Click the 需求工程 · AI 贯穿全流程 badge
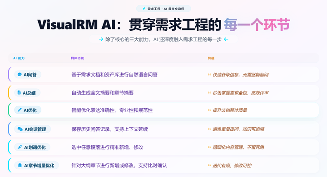This screenshot has height=177, width=327. coord(163,9)
